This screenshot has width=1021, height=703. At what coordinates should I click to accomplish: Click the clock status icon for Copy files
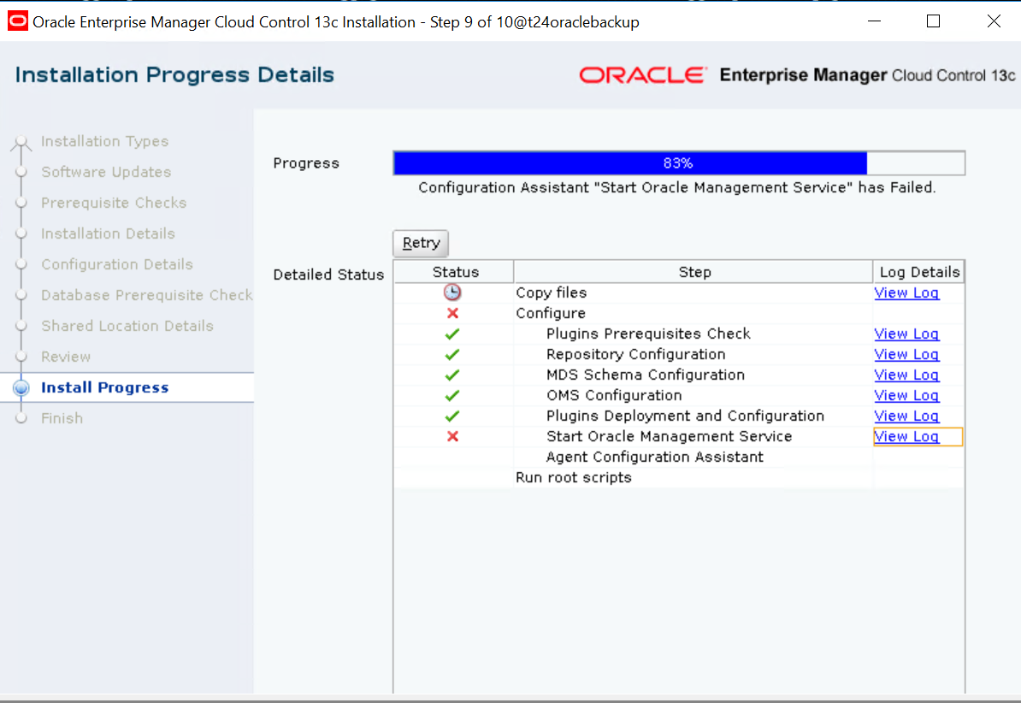(452, 292)
